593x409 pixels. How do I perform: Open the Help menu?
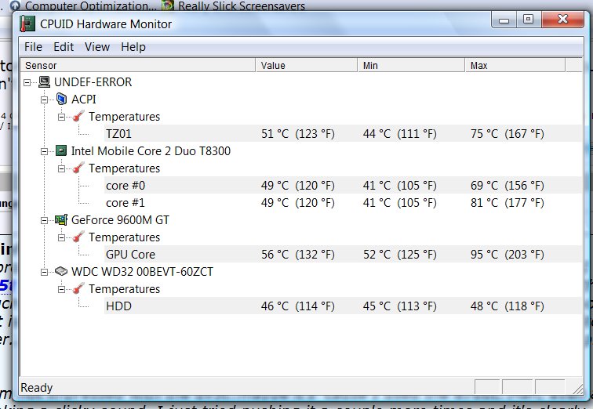point(133,47)
